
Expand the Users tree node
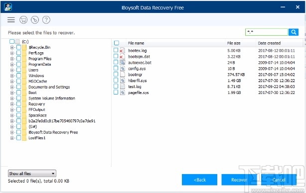12,70
